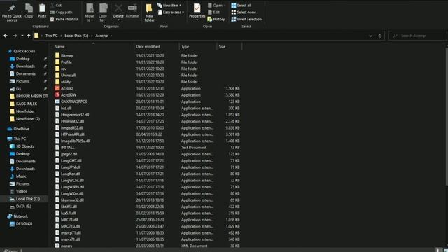Refresh the current folder view
The height and width of the screenshot is (252, 448).
point(379,36)
